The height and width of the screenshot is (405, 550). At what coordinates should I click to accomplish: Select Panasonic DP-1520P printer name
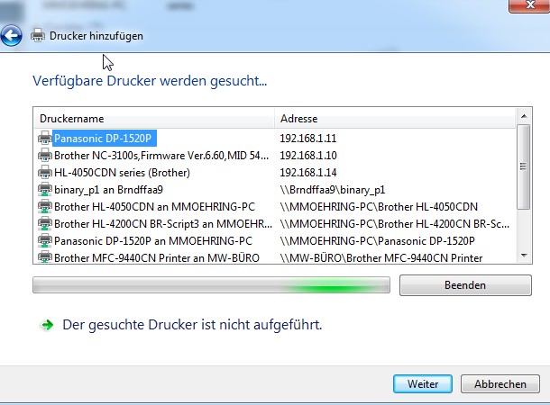[105, 139]
